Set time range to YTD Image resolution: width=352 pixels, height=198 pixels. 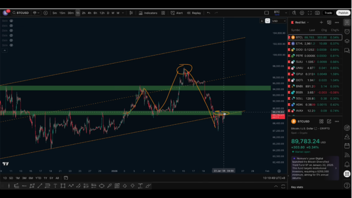(38, 178)
